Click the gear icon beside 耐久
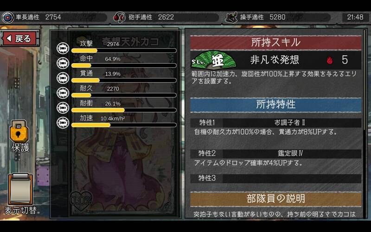 pyautogui.click(x=63, y=93)
